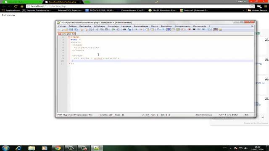This screenshot has width=269, height=151.
Task: Play back the recorded macro
Action: [199, 29]
